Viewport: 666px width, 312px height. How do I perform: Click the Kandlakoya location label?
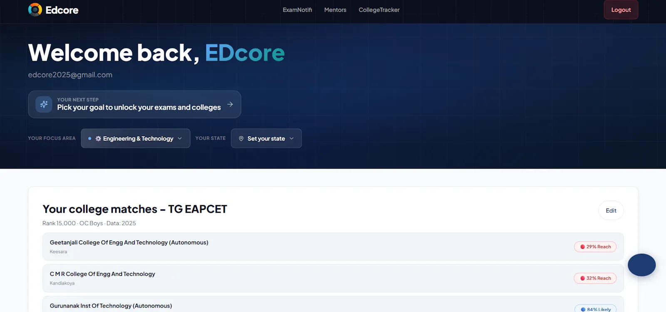(62, 283)
